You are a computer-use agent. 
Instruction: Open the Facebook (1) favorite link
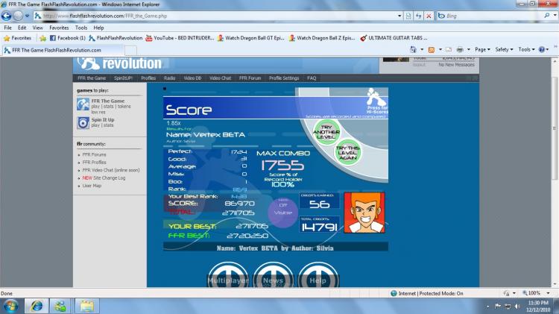click(67, 38)
